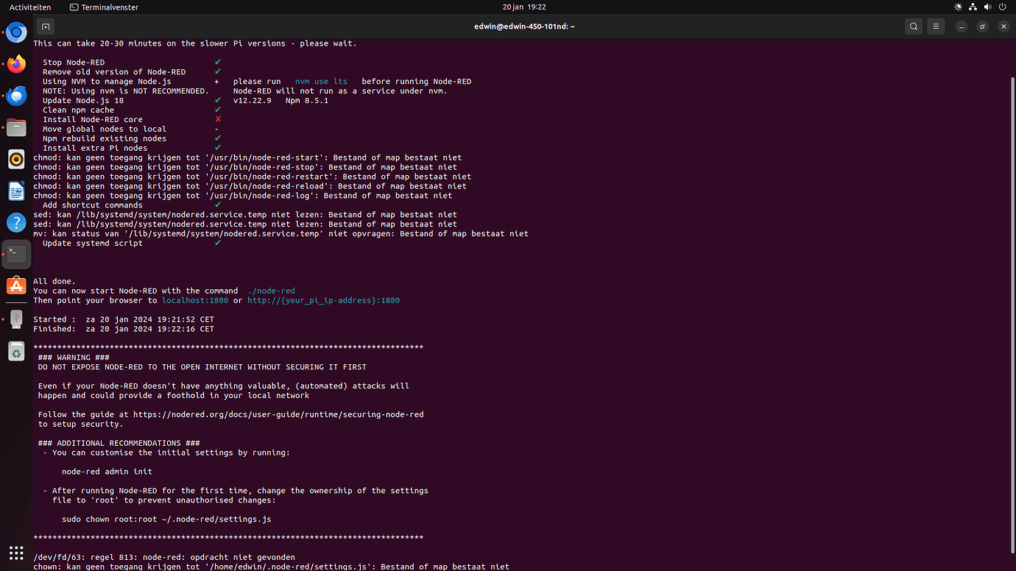Viewport: 1016px width, 571px height.
Task: Click the wired network status icon
Action: coord(973,7)
